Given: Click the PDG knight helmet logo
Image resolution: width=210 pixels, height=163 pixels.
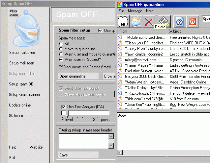Looking at the screenshot, I should (26, 28).
